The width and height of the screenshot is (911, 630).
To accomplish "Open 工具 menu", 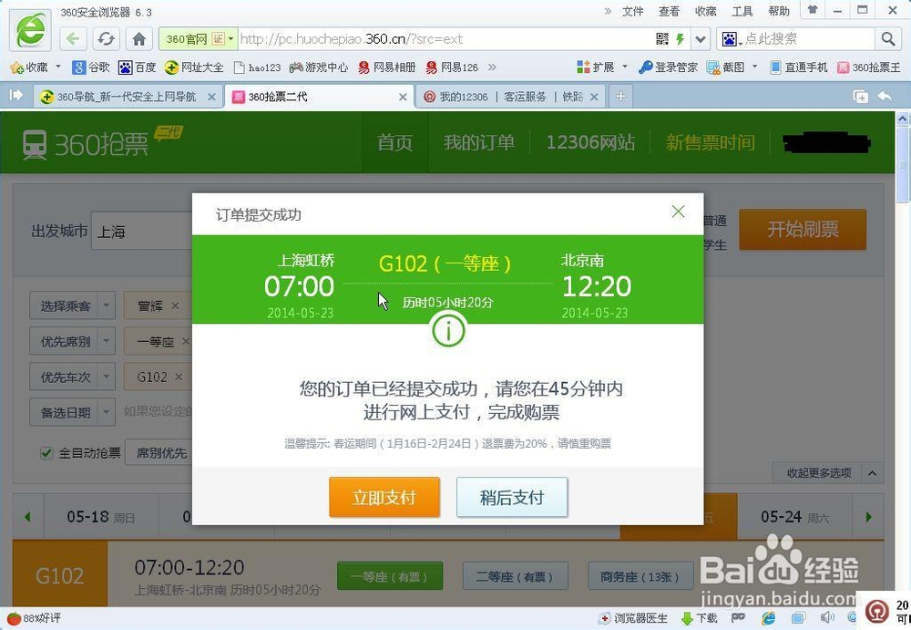I will (x=742, y=11).
